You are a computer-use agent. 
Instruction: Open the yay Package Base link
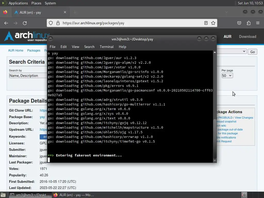coord(42,117)
